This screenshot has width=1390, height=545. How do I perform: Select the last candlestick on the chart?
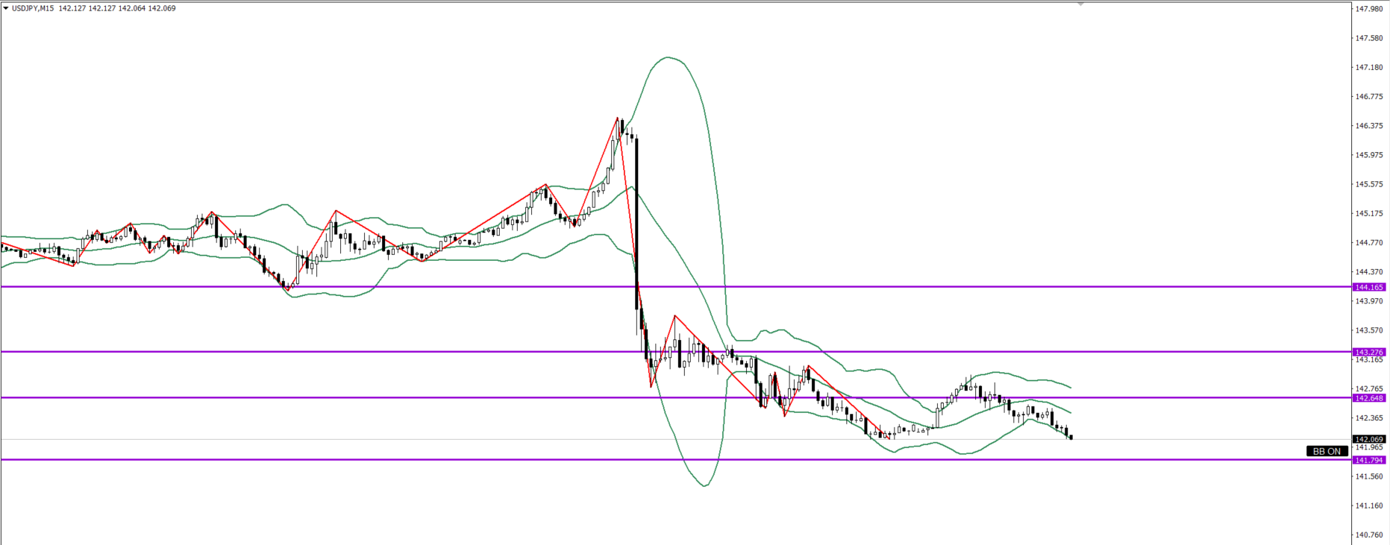point(1071,437)
